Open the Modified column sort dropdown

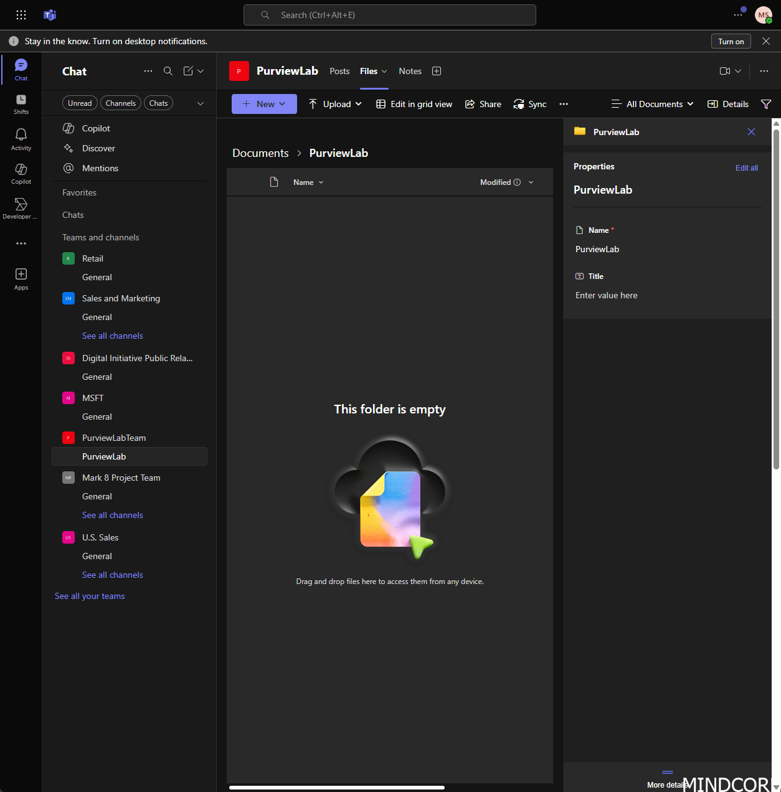point(531,182)
